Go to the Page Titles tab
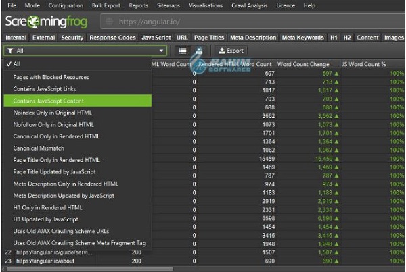406x272 pixels. click(209, 38)
